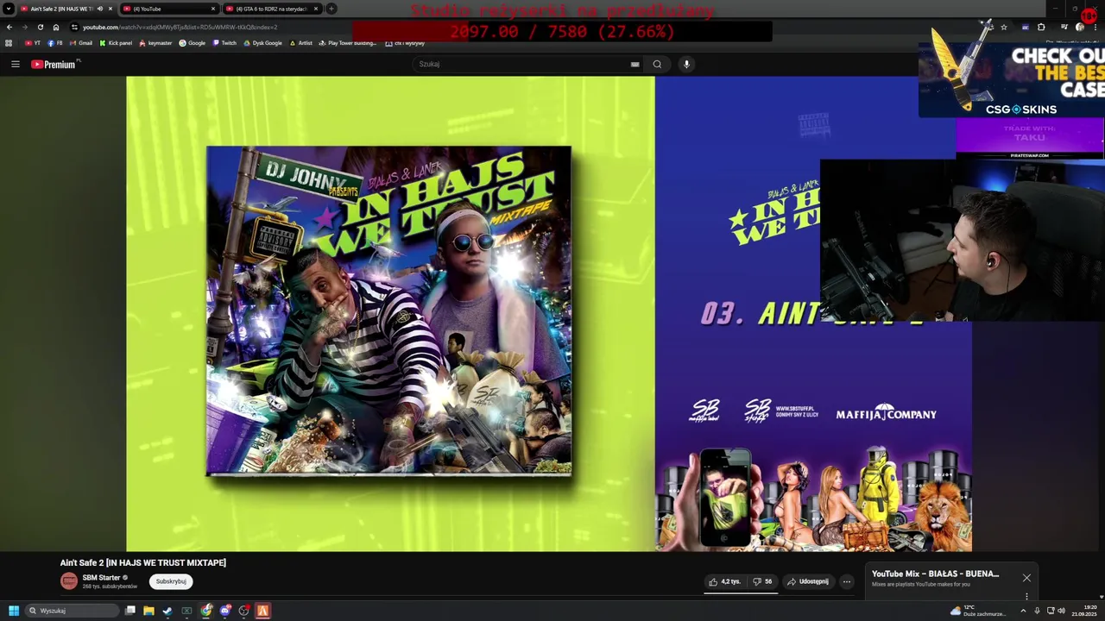Open the media control icon in toolbar

[x=1064, y=27]
